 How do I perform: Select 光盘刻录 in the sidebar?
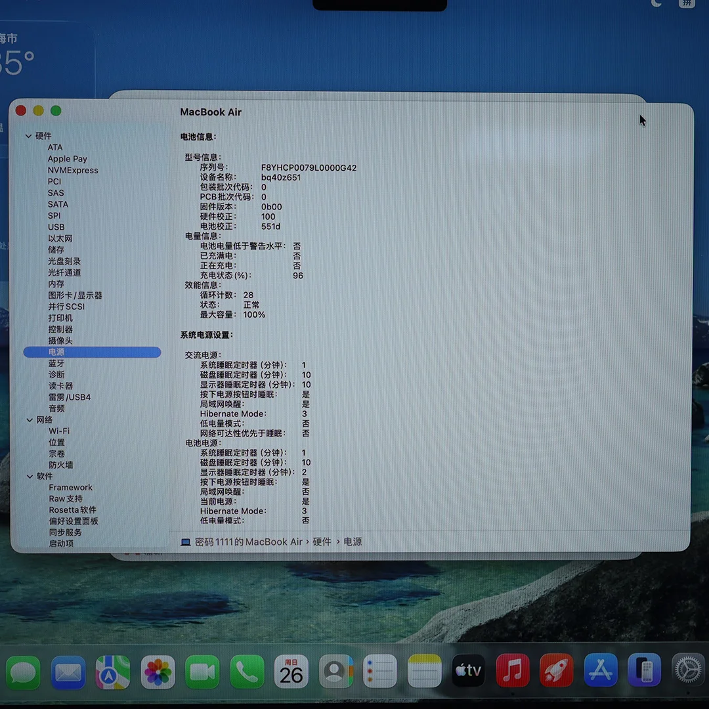(64, 261)
